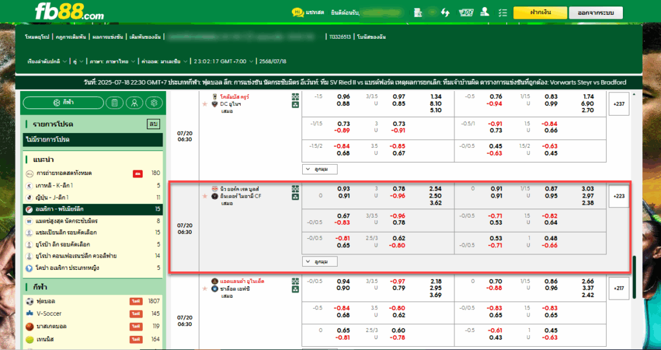The image size is (661, 350).
Task: Click statistics icon for Charlotte FC match
Action: [296, 289]
